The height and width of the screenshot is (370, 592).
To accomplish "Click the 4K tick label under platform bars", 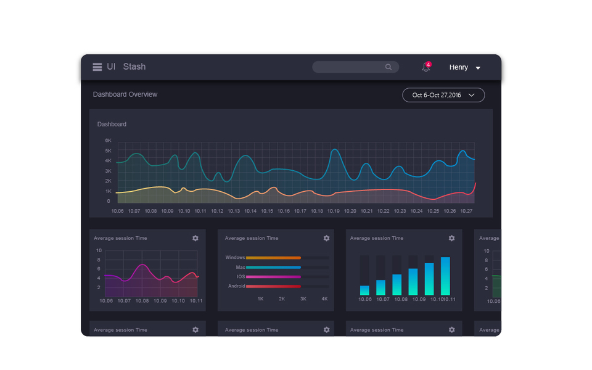I will coord(325,298).
